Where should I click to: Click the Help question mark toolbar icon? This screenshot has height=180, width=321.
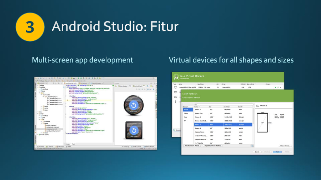(103, 78)
